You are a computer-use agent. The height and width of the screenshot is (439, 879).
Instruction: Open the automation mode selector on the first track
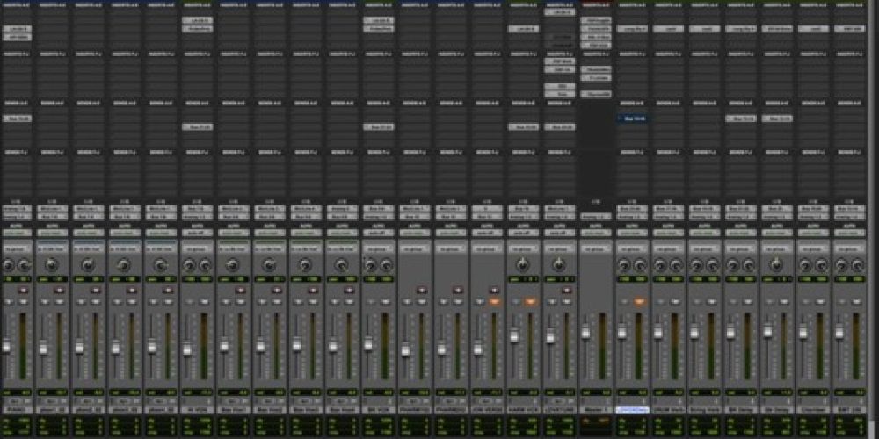(18, 233)
